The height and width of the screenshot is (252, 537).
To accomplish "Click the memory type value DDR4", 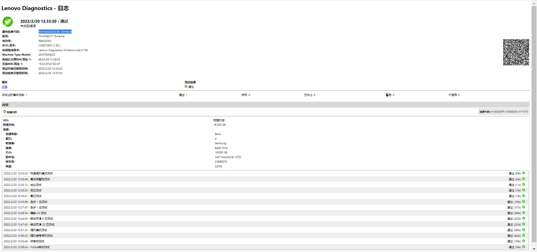I will [218, 167].
